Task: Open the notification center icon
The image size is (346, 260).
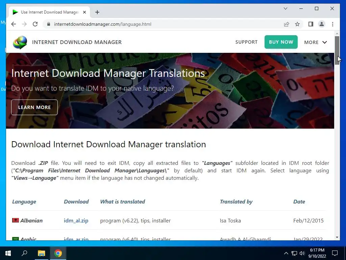Action: [335, 253]
